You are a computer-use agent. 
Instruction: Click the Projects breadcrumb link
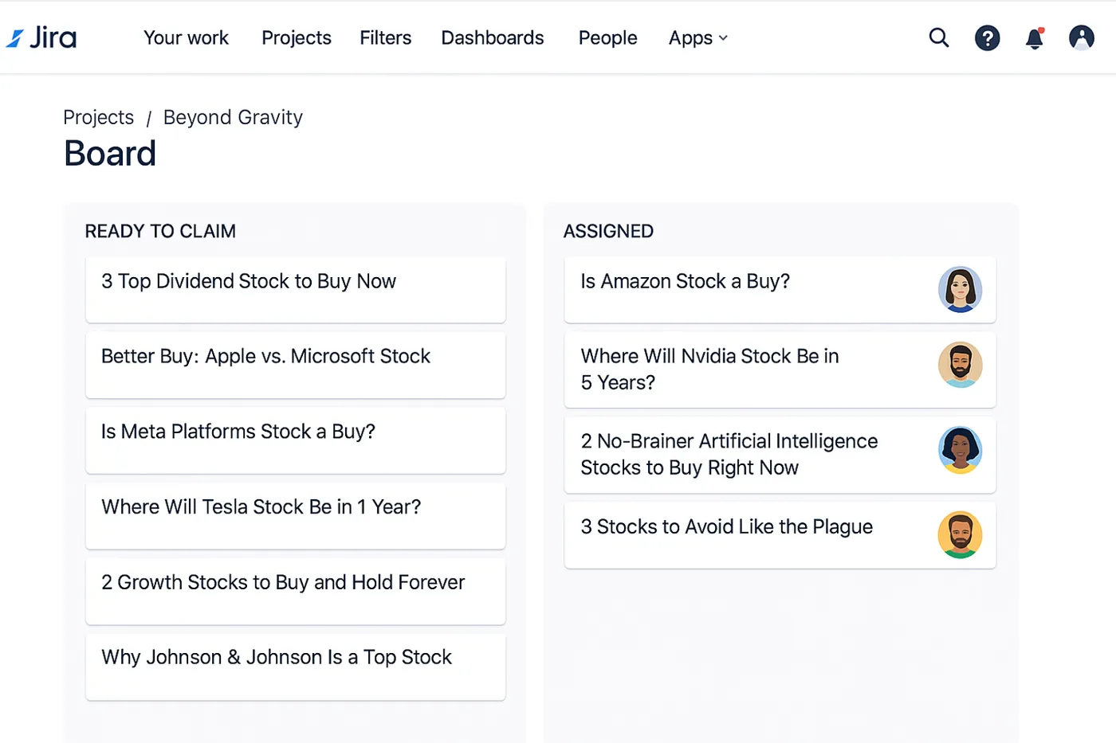tap(99, 118)
